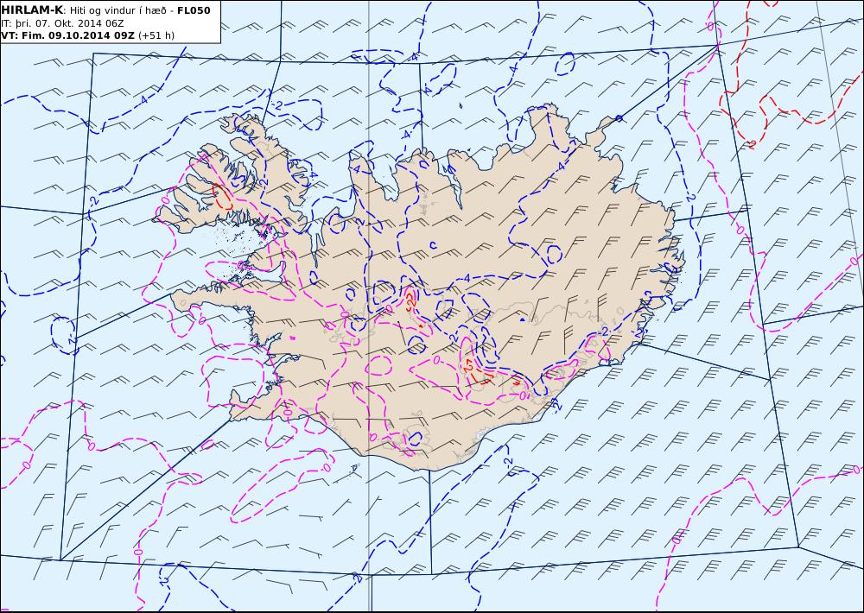Click the '(+51 h)' forecast offset text

(x=156, y=35)
